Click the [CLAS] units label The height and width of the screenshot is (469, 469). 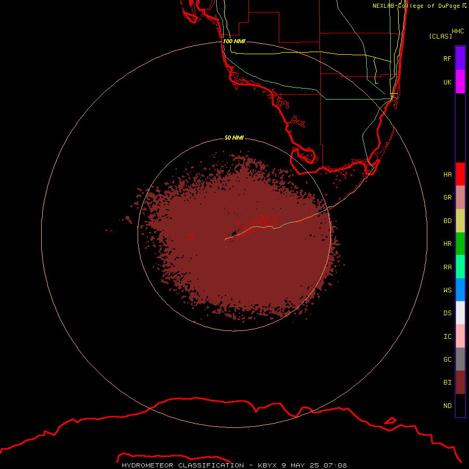coord(440,36)
